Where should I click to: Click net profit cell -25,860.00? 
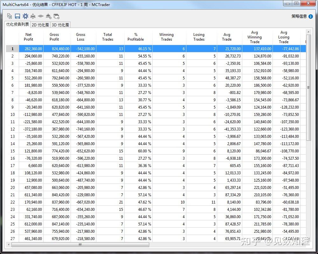coord(31,63)
